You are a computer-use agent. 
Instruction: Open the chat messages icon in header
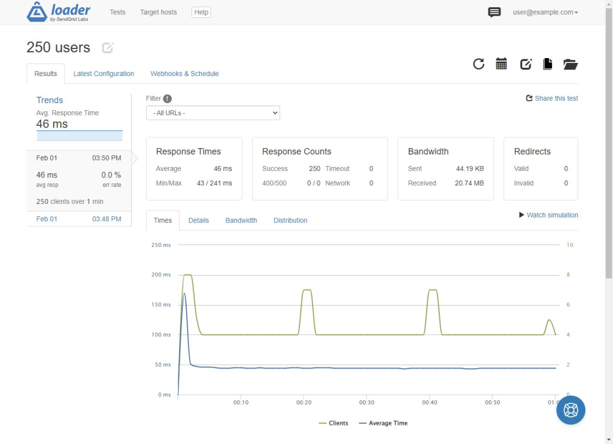[494, 12]
